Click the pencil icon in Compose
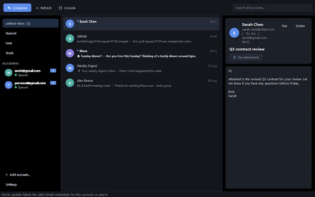The image size is (315, 197). point(9,8)
